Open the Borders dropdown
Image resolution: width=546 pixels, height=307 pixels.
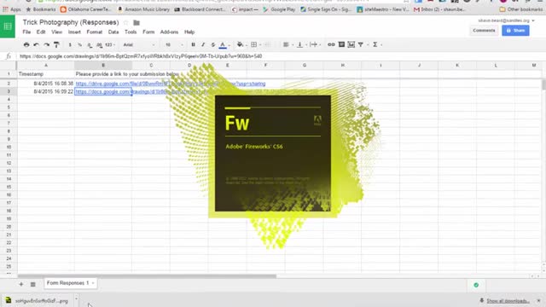tap(256, 44)
